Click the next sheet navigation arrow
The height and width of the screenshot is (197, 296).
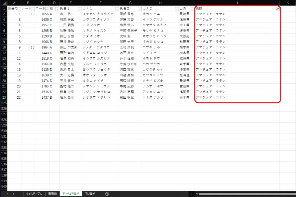(x=14, y=194)
